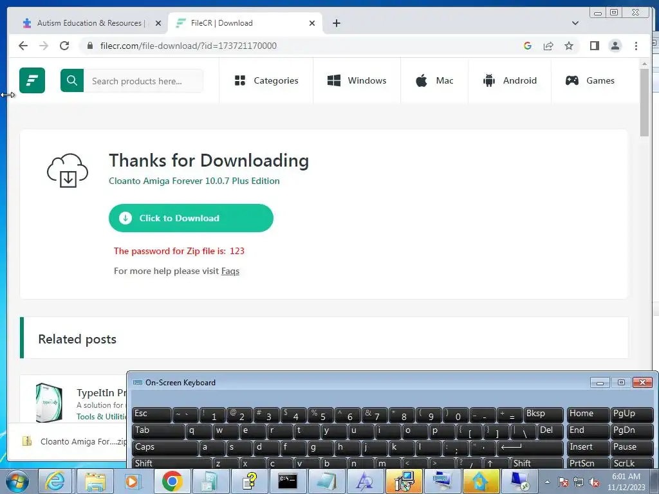Click the Chrome forward arrow

pyautogui.click(x=44, y=46)
